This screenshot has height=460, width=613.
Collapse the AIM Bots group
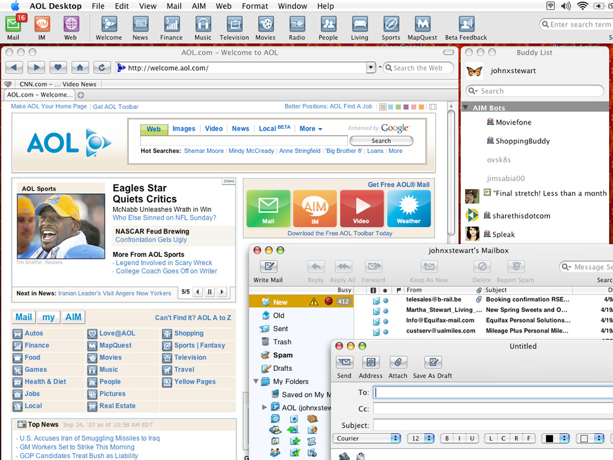[x=466, y=108]
